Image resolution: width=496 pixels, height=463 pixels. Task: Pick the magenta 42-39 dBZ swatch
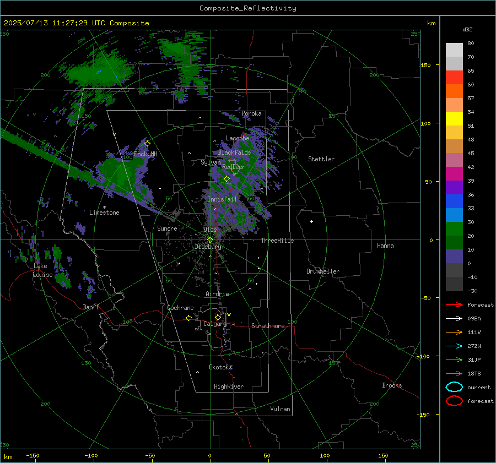pos(454,174)
